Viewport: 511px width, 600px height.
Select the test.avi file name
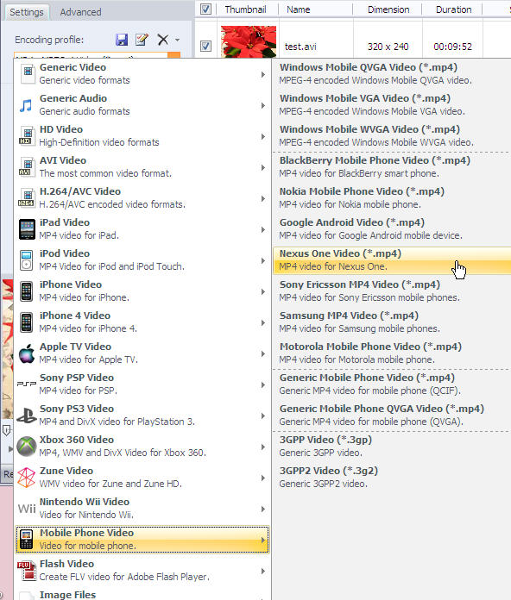point(300,47)
